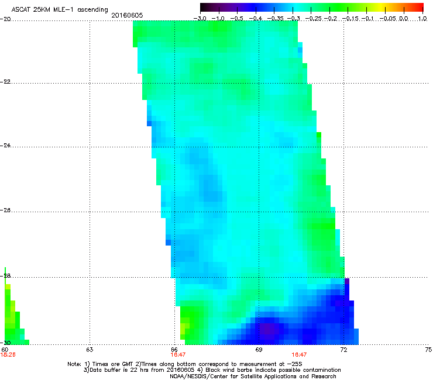Click color bar label -0.1
The image size is (433, 380).
(x=367, y=19)
